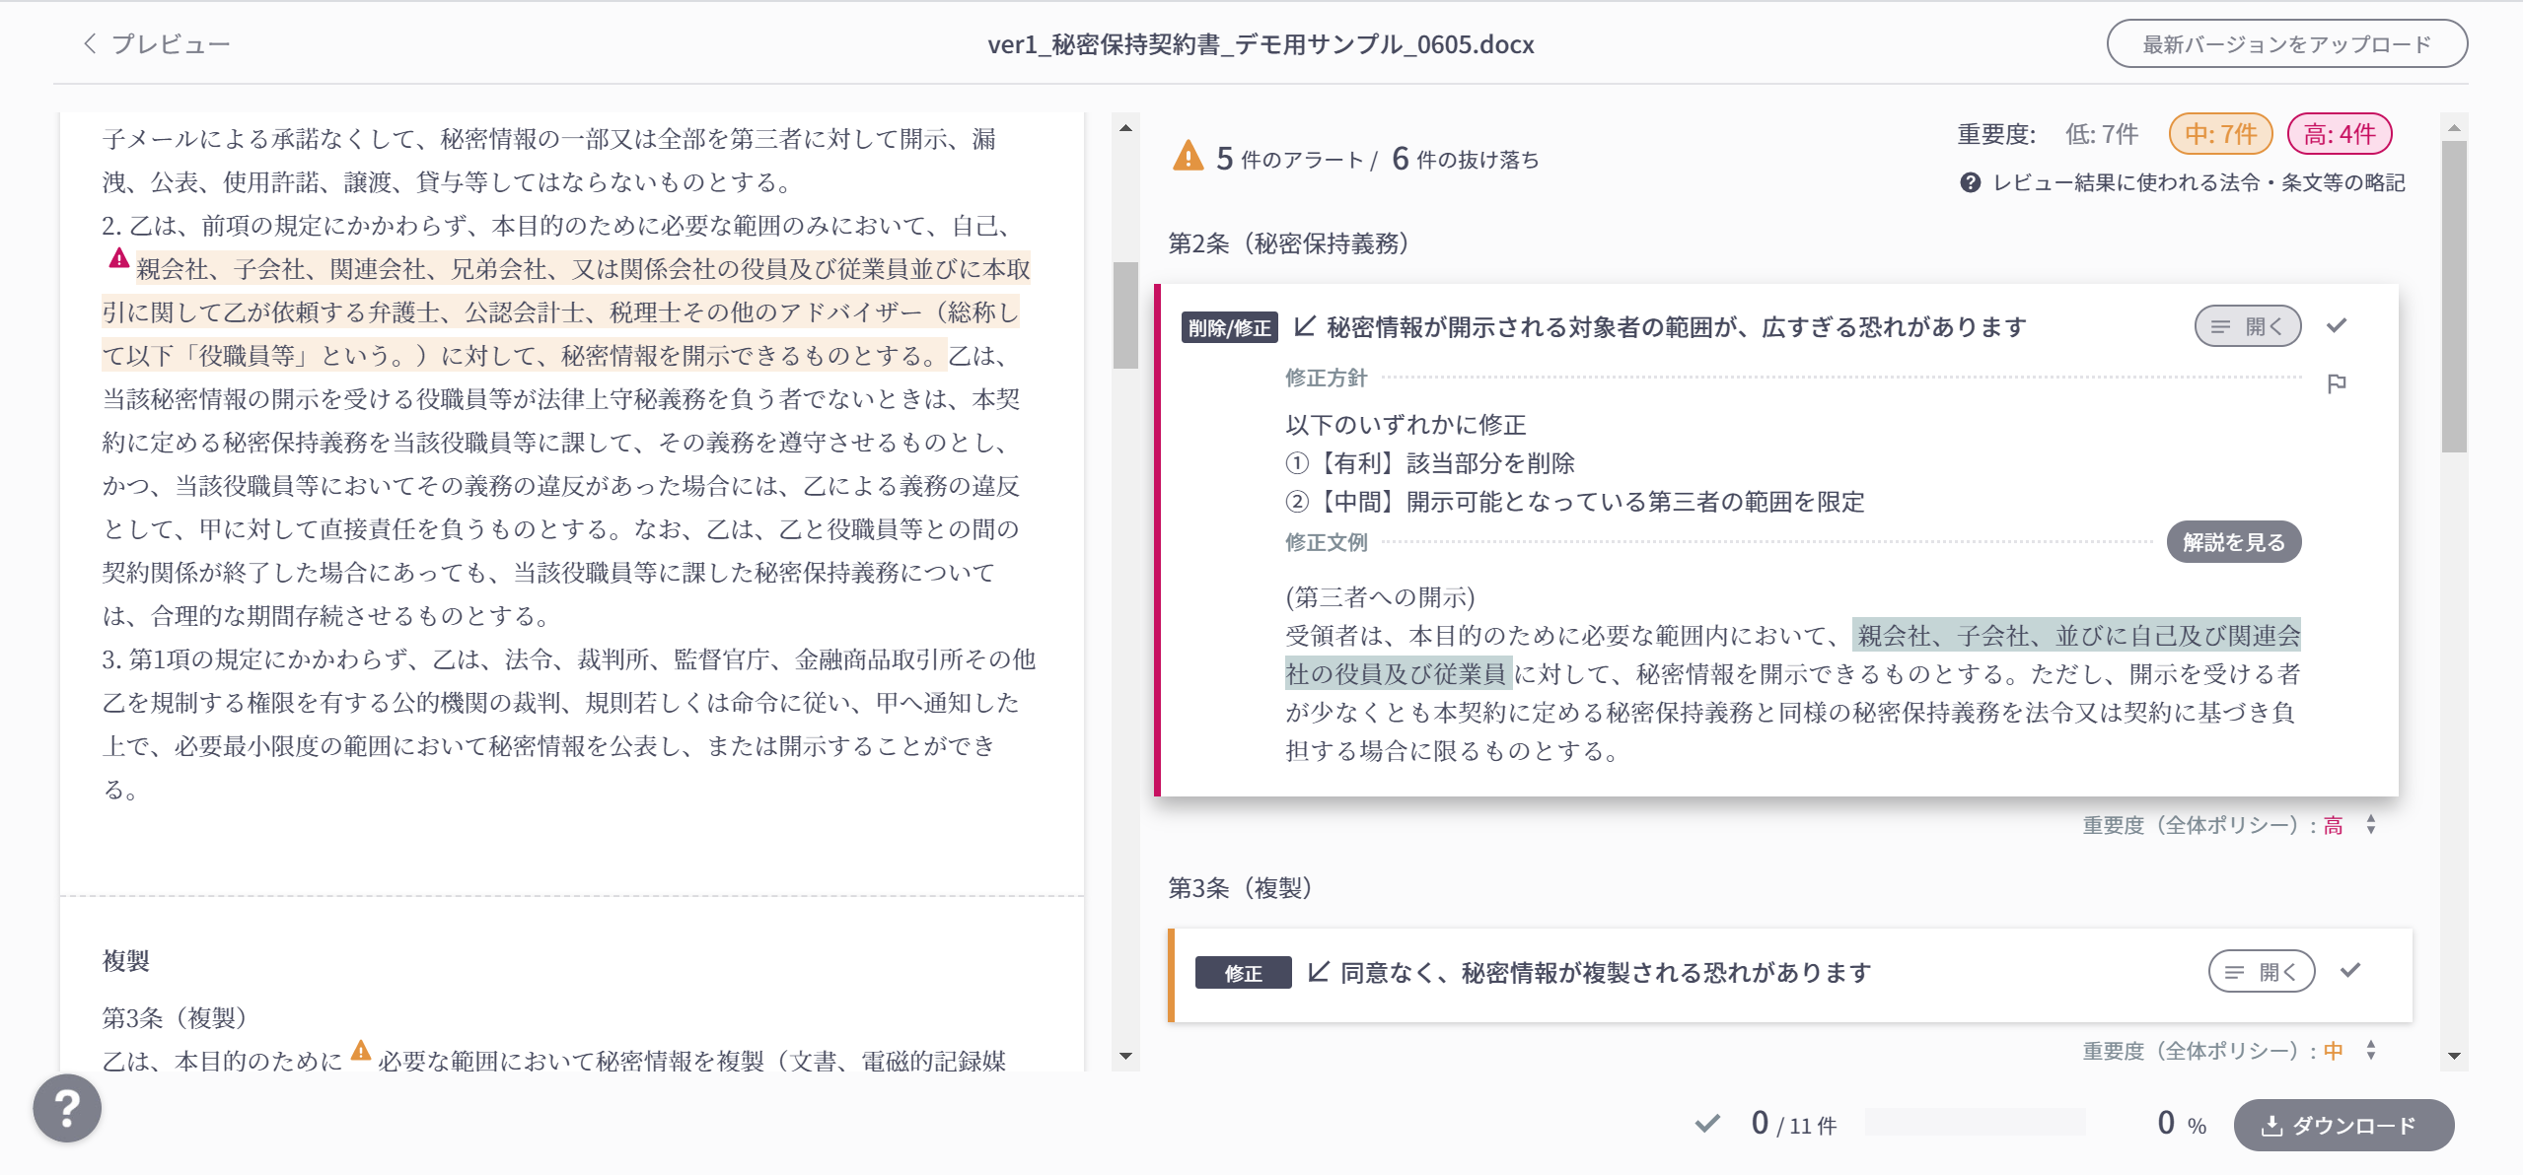This screenshot has width=2523, height=1175.
Task: Toggle the 中: 7件 severity filter
Action: click(2220, 134)
